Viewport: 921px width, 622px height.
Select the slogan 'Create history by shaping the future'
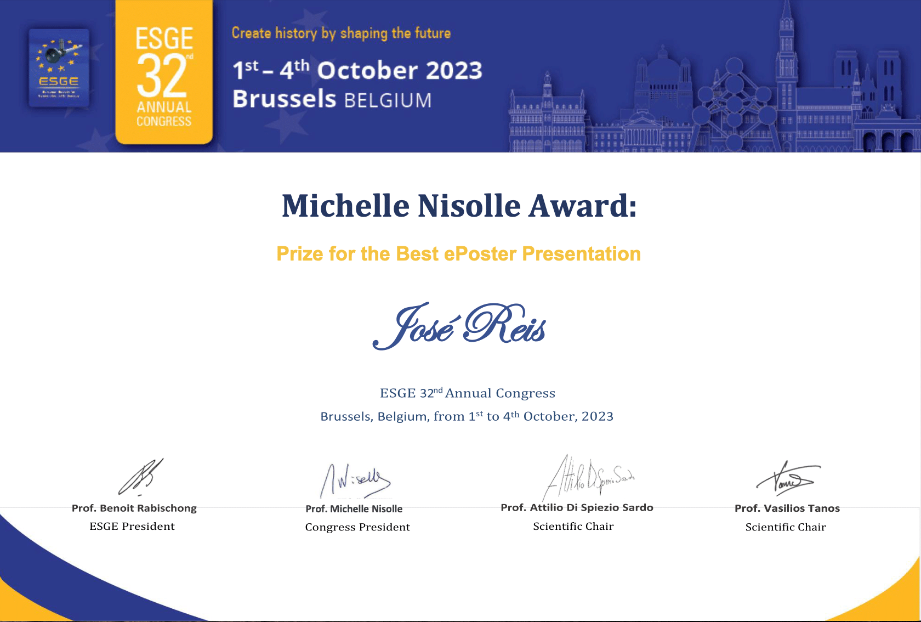341,33
